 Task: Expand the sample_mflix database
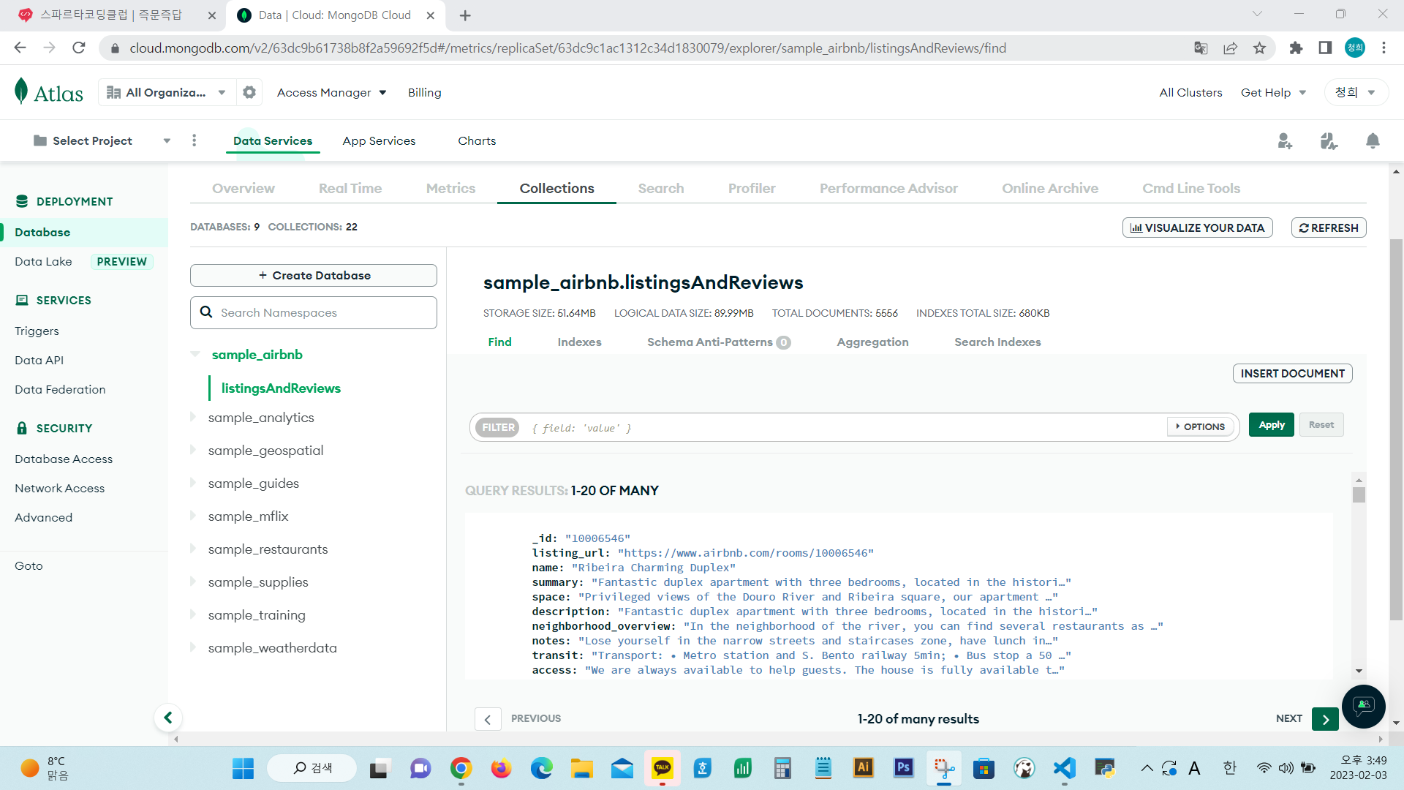coord(193,516)
